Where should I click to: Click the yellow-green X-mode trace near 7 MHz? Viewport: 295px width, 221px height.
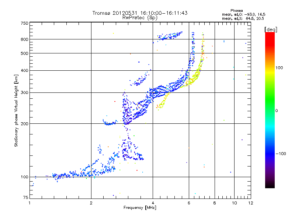pyautogui.click(x=198, y=70)
